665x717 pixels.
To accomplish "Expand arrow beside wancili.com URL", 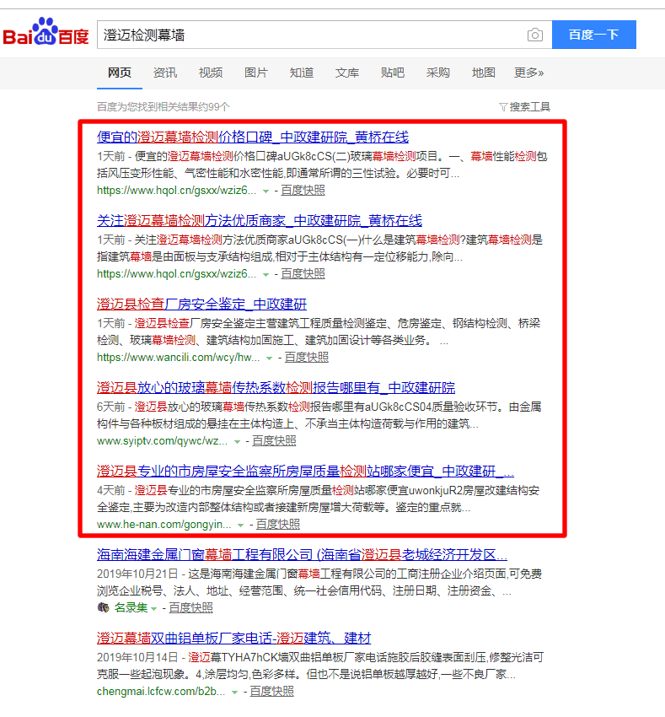I will 269,358.
